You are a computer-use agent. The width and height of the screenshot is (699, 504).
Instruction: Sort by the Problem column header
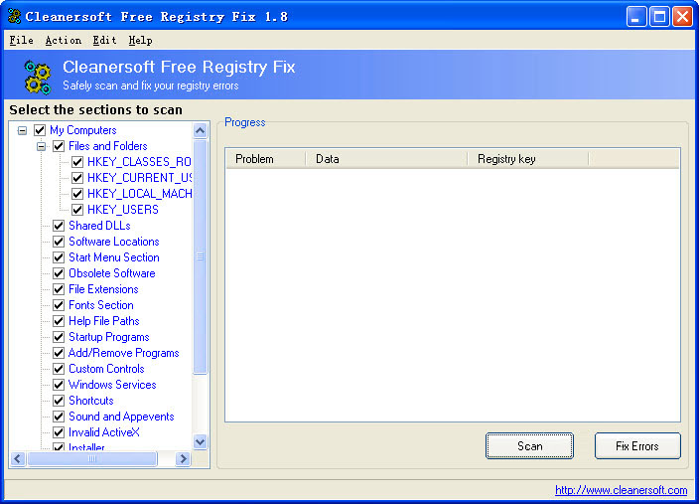pos(264,159)
